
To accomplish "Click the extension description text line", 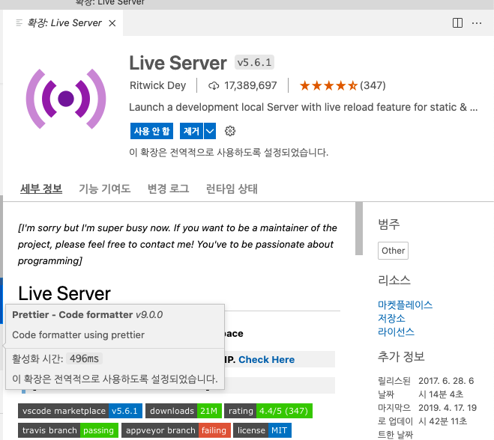I will 304,107.
